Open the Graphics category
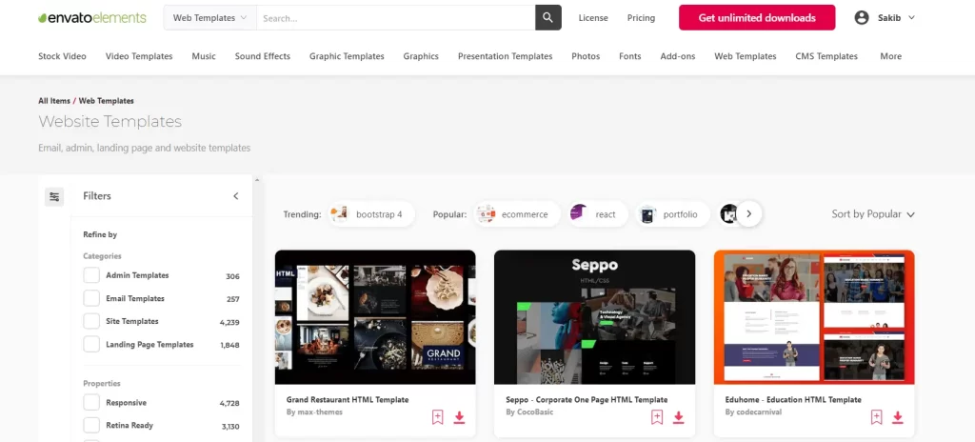The width and height of the screenshot is (975, 442). click(x=420, y=56)
